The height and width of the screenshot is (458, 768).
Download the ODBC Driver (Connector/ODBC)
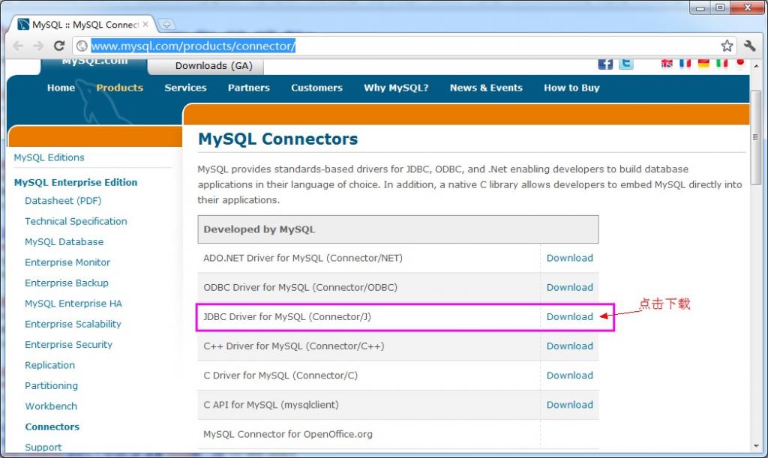point(570,287)
